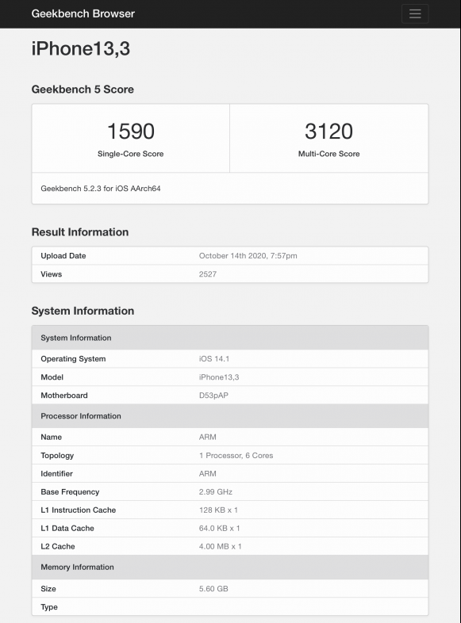Click the Operating System row label
Screen dimensions: 461x623
point(73,359)
